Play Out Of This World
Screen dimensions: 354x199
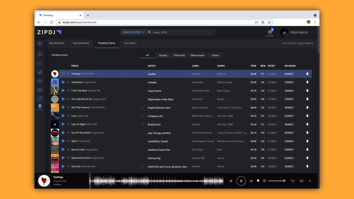click(x=63, y=133)
